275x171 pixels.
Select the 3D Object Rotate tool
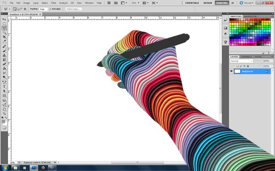[x=4, y=101]
